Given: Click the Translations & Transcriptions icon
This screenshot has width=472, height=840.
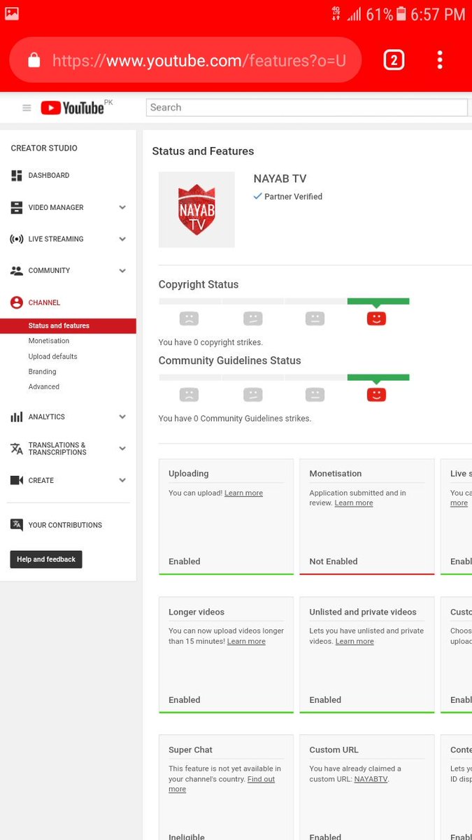Looking at the screenshot, I should 17,449.
